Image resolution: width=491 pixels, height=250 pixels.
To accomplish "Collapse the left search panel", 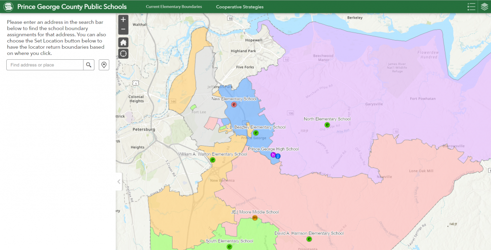I will [119, 182].
